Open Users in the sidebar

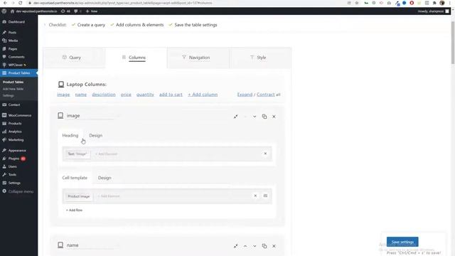pos(13,166)
